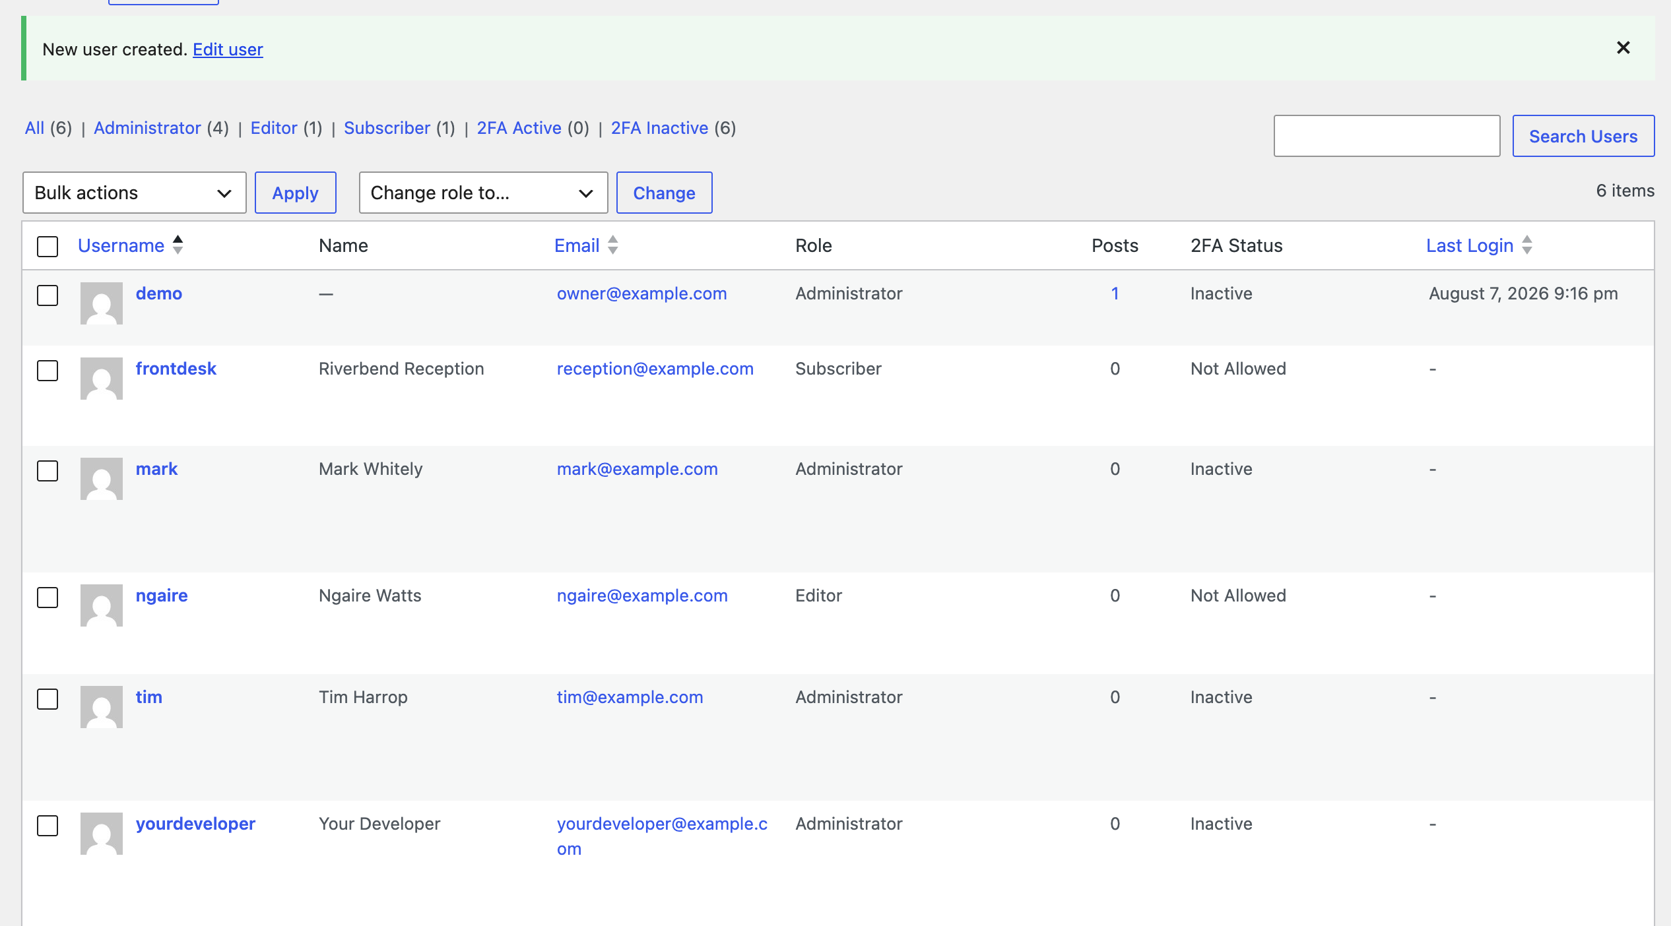1671x926 pixels.
Task: Select the mark user checkbox
Action: pyautogui.click(x=48, y=470)
